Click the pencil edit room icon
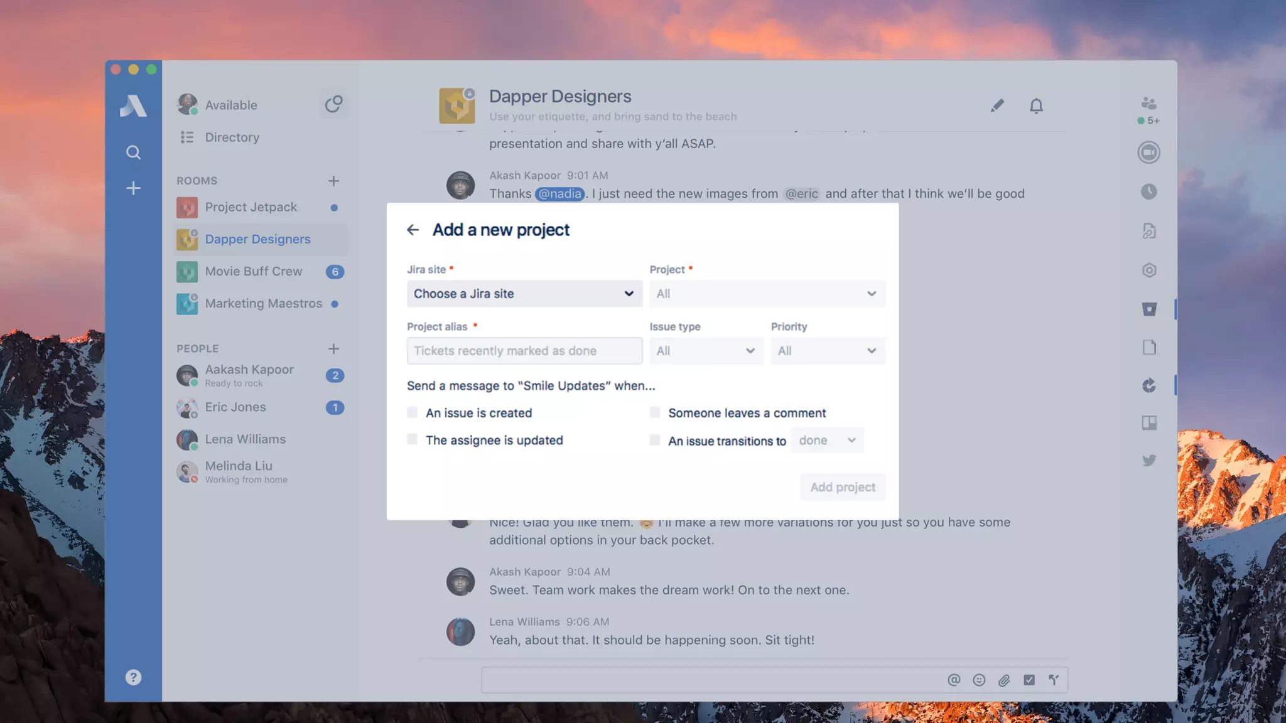Screen dimensions: 1286x723 tap(997, 105)
